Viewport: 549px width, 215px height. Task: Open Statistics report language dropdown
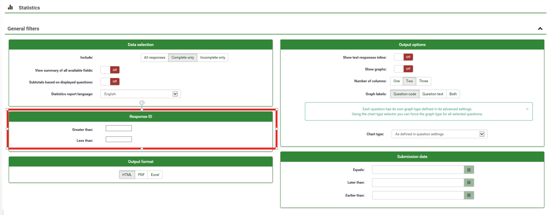pos(141,94)
